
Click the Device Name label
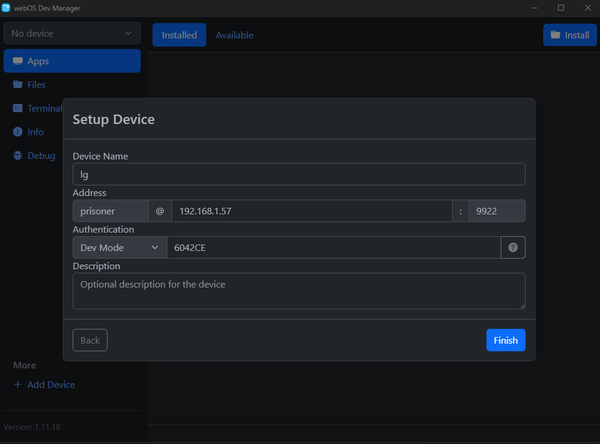pyautogui.click(x=100, y=156)
